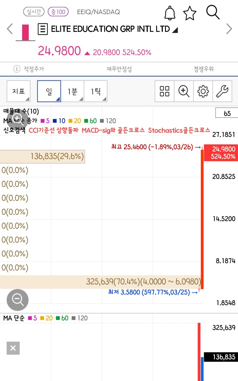Viewport: 238px width, 381px height.
Task: Open the info icon beside 적정주가
Action: point(16,69)
